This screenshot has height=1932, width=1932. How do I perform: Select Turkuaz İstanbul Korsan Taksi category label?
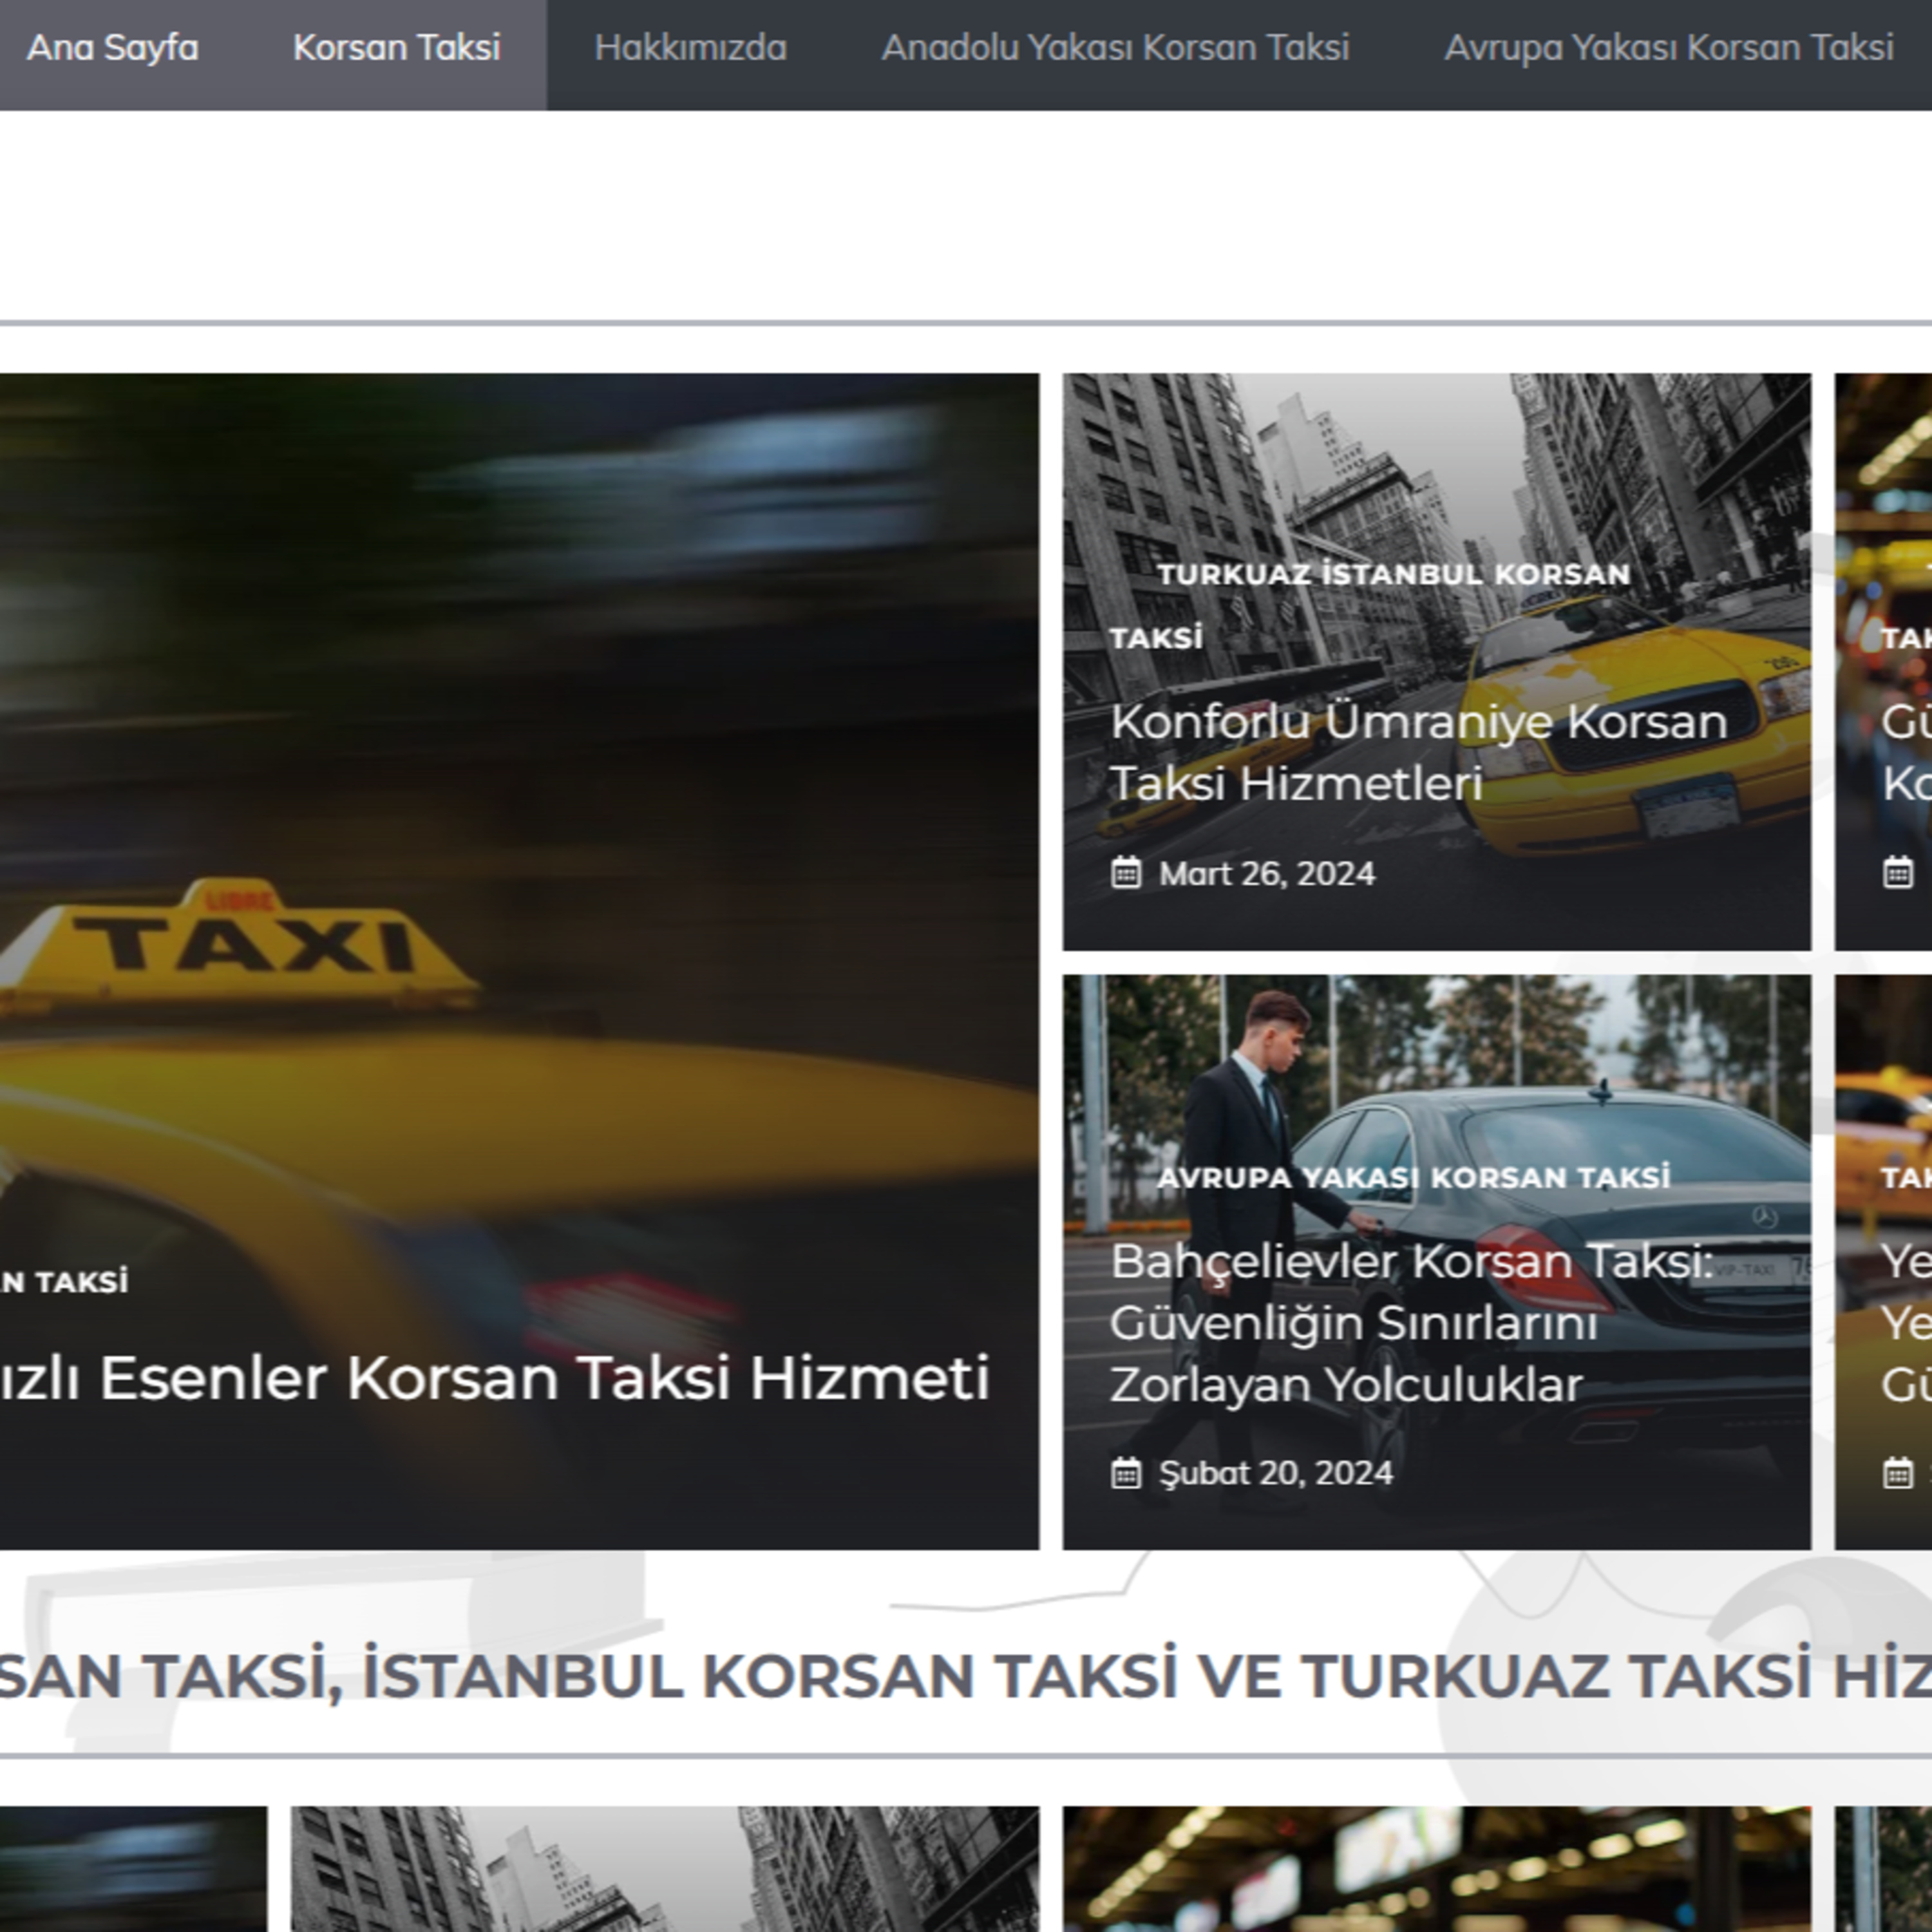tap(1370, 605)
